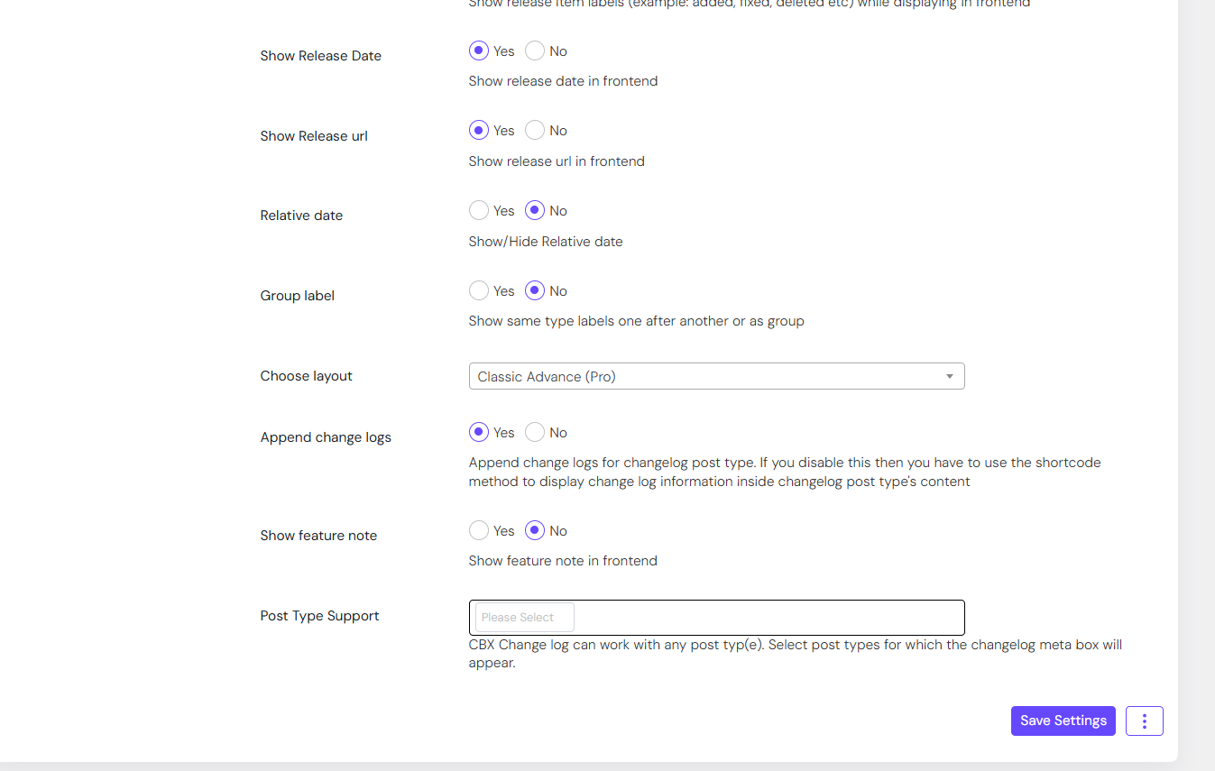Screen dimensions: 1215x771
Task: Click the Post Type Support label
Action: (319, 616)
